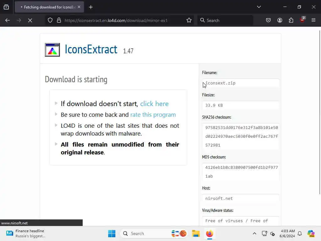Restore down the Firefox window
Image resolution: width=321 pixels, height=241 pixels.
299,7
